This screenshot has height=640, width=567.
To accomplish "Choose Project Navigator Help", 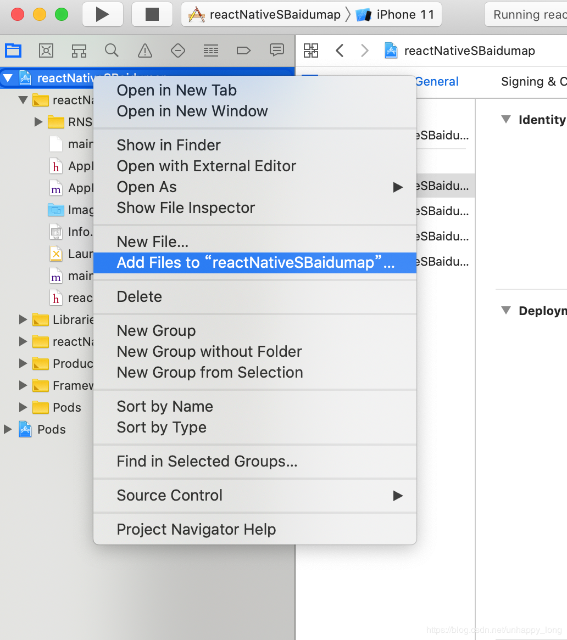I will (x=255, y=529).
